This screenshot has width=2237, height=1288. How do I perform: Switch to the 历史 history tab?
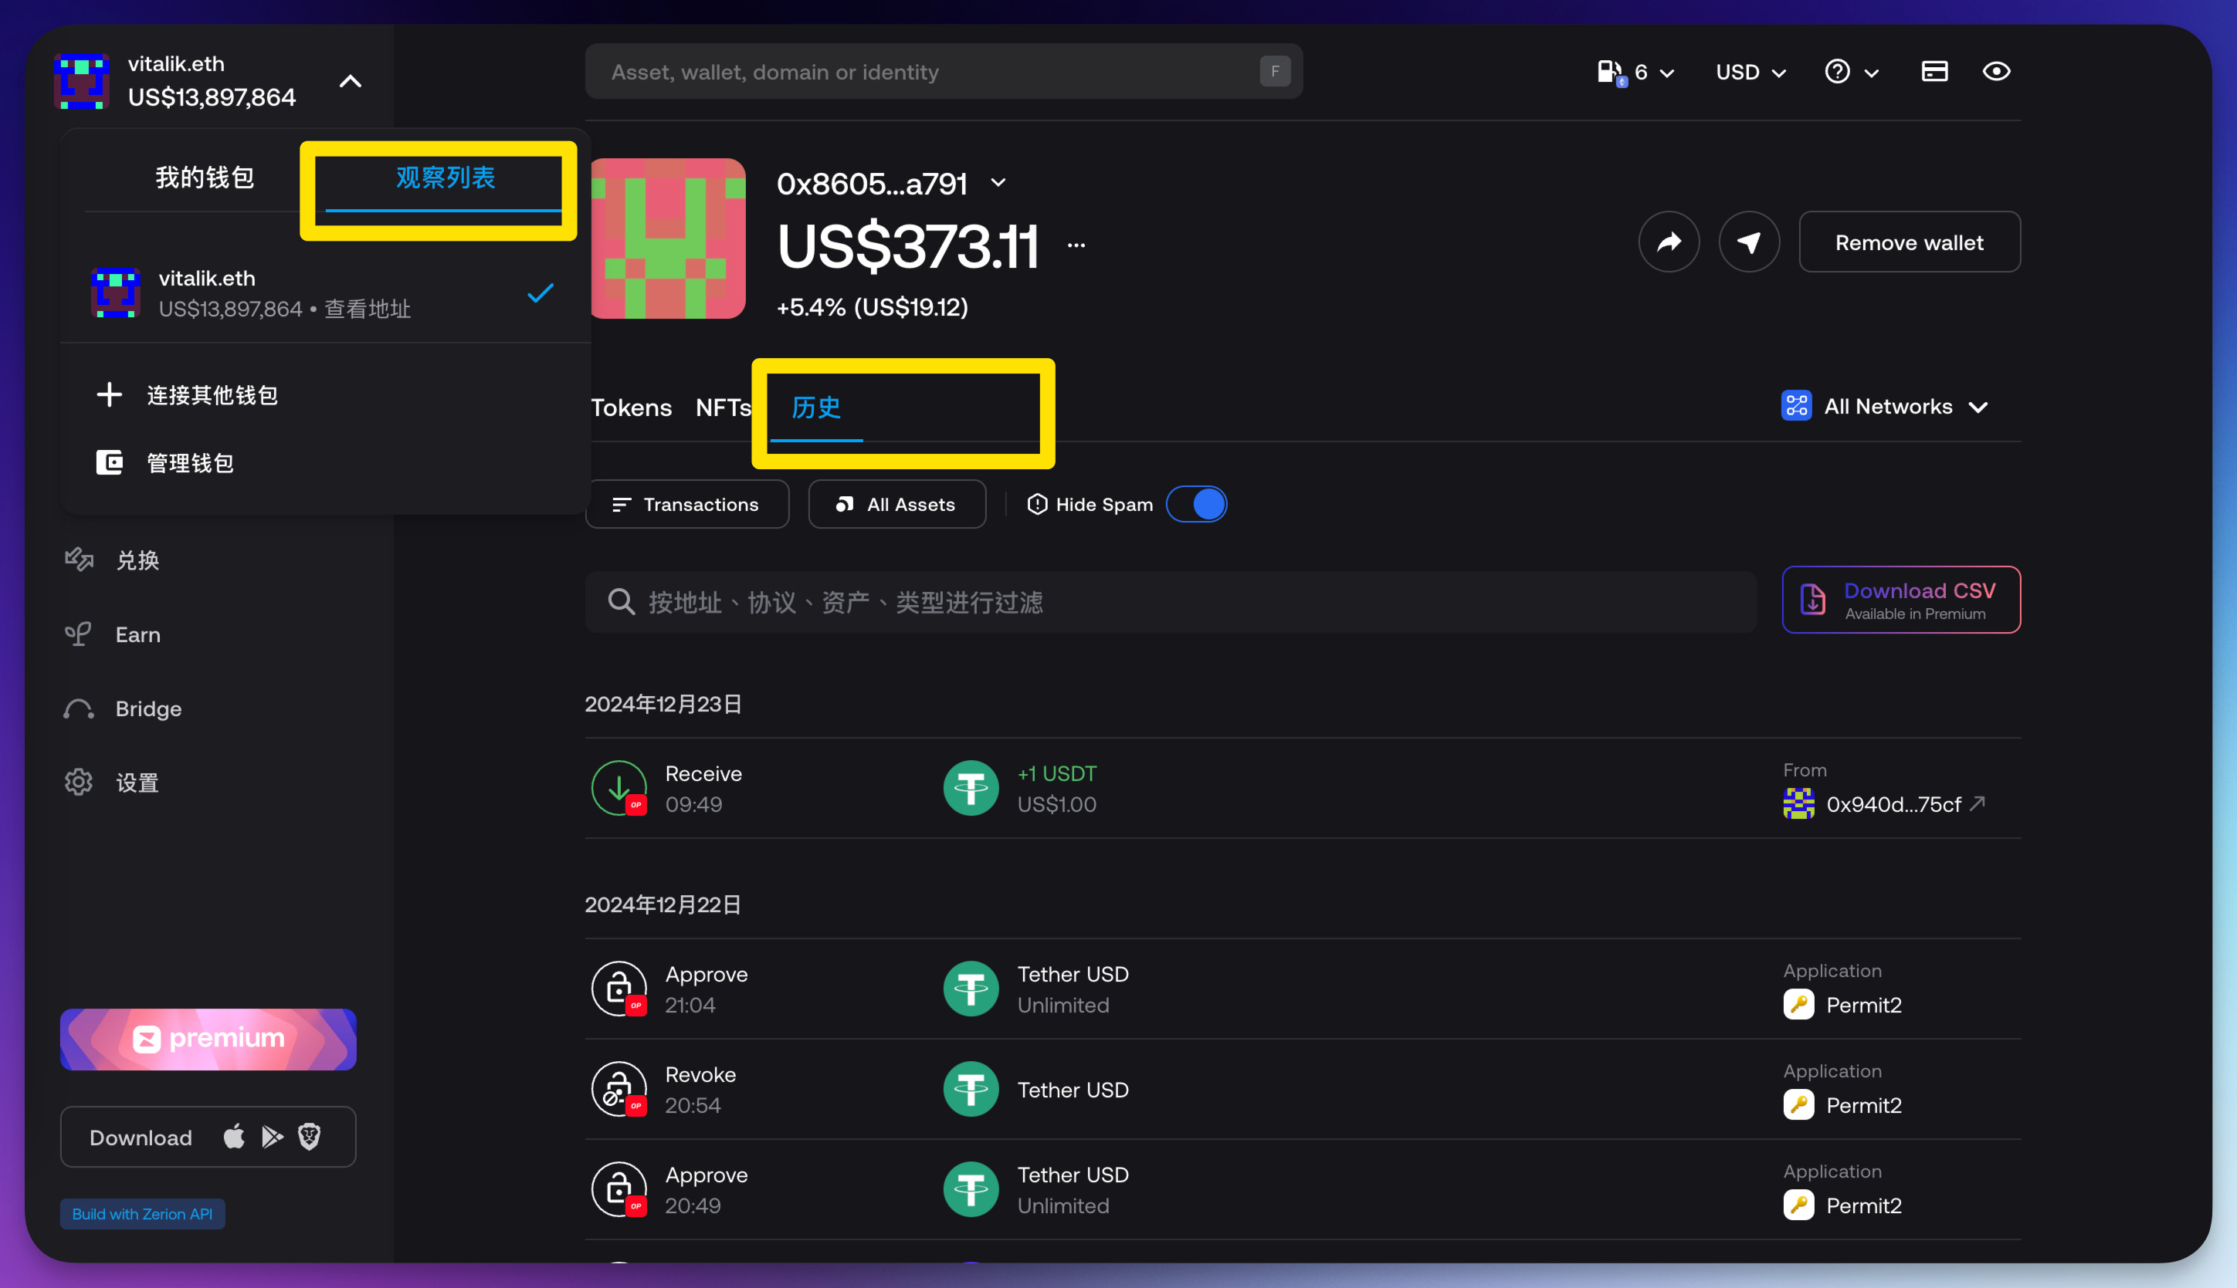pyautogui.click(x=816, y=407)
